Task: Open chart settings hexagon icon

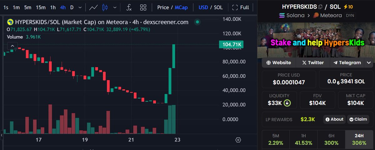Action: point(238,140)
